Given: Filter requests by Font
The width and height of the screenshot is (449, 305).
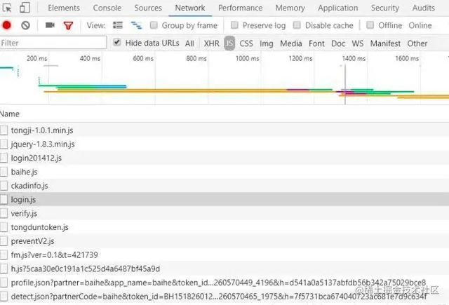Looking at the screenshot, I should pos(316,43).
